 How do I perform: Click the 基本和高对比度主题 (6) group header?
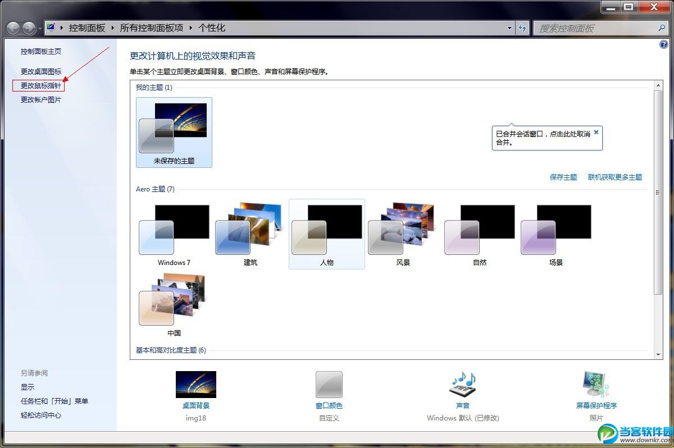(171, 350)
